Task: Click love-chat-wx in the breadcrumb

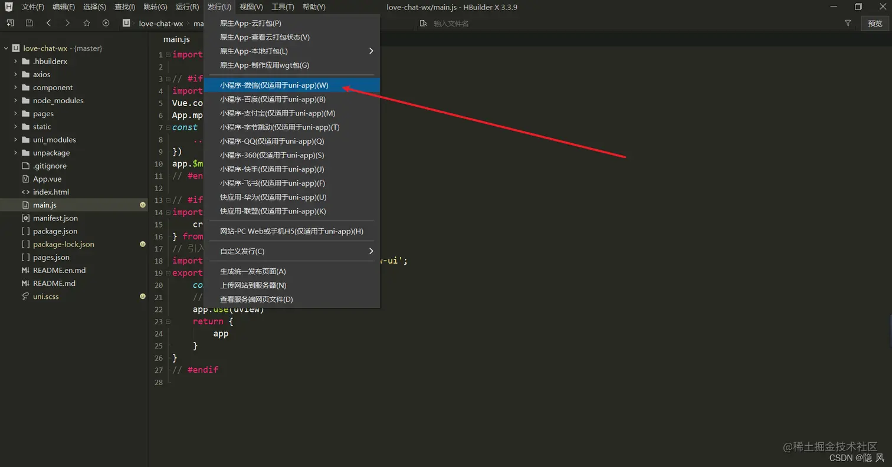Action: pyautogui.click(x=161, y=24)
